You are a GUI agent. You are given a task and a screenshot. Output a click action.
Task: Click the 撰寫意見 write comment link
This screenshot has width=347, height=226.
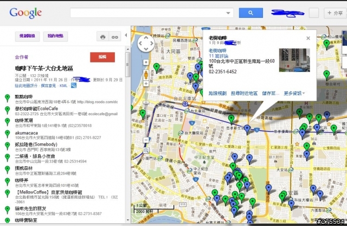pyautogui.click(x=48, y=86)
